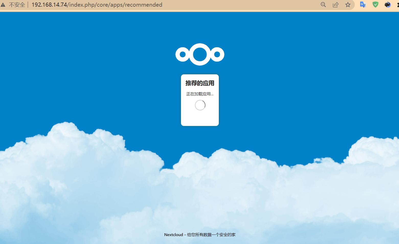The height and width of the screenshot is (244, 399).
Task: Open the Nextcloud link in the footer
Action: pyautogui.click(x=174, y=235)
